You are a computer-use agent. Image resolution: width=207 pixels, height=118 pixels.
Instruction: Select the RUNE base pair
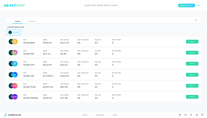pyautogui.click(x=13, y=32)
